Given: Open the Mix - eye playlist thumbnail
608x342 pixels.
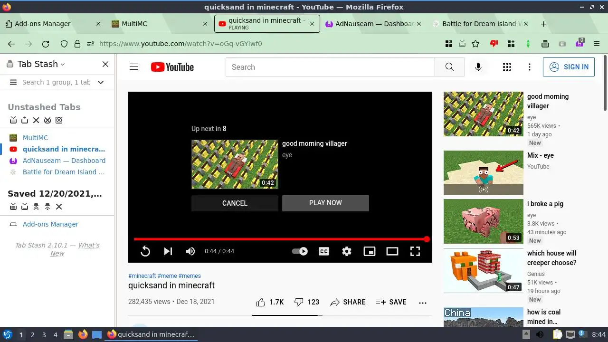Looking at the screenshot, I should (x=483, y=173).
